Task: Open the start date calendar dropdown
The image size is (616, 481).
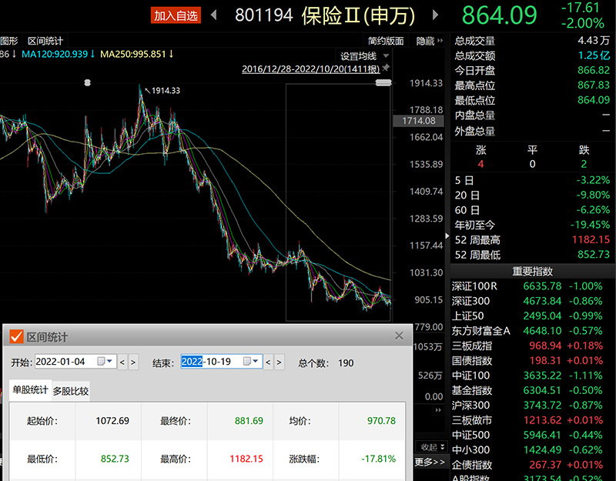Action: pyautogui.click(x=105, y=361)
